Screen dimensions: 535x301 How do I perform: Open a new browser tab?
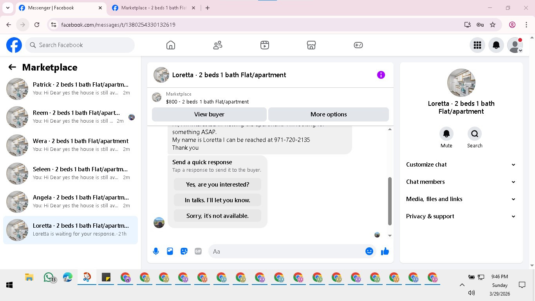(208, 8)
